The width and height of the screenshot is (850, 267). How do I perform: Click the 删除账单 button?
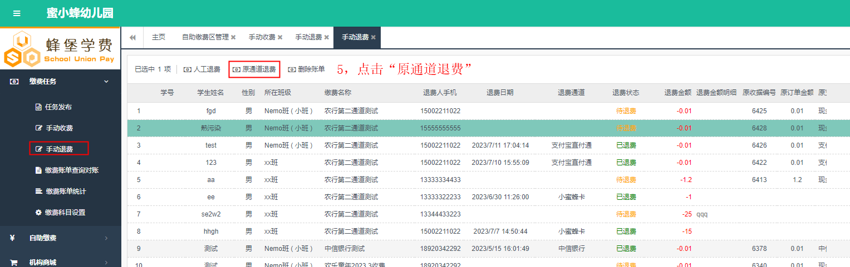tap(306, 69)
